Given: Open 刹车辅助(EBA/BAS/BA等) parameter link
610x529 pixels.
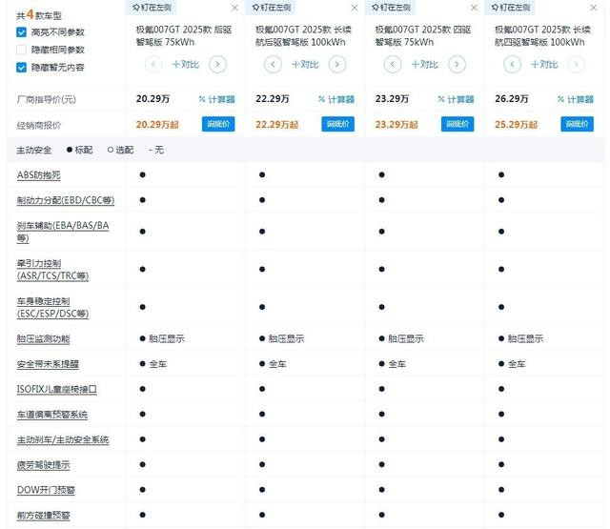Looking at the screenshot, I should [x=63, y=232].
